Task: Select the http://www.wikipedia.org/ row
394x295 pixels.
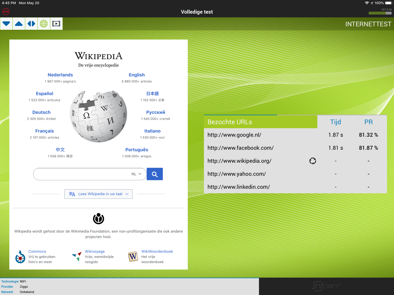Action: (295, 161)
